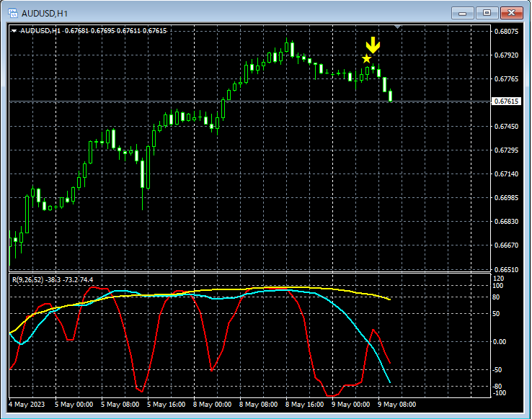Click the 0.67765 price scale label
The width and height of the screenshot is (532, 419).
[x=506, y=79]
